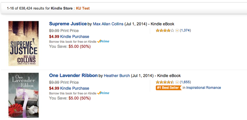The width and height of the screenshot is (247, 120).
Task: Click the #1 Best Seller badge
Action: click(x=169, y=88)
